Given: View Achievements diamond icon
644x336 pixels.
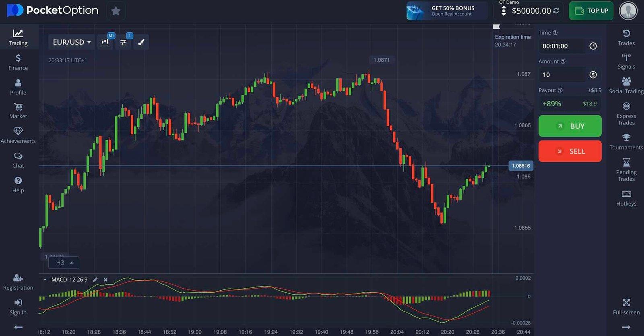Looking at the screenshot, I should [18, 131].
